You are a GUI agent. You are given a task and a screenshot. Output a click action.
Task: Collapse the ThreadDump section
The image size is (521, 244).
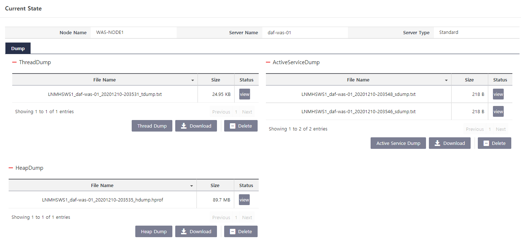(x=14, y=62)
